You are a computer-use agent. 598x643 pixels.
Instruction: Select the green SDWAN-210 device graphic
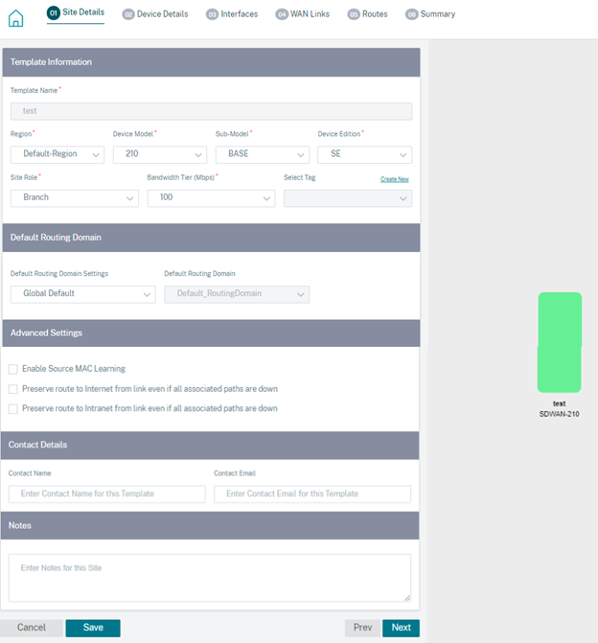560,342
